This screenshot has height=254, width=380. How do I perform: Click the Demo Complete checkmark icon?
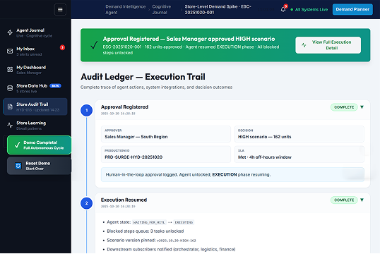point(17,145)
